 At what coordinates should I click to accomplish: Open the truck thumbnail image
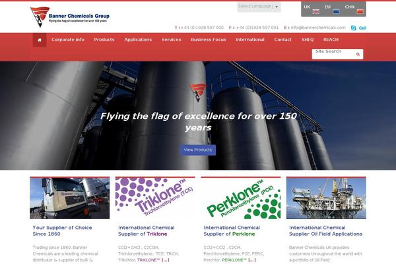pos(70,198)
